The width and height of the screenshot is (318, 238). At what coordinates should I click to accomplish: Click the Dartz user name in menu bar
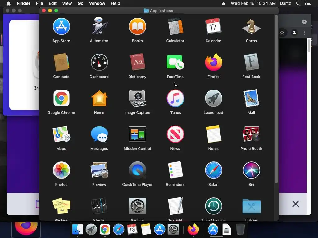(285, 3)
